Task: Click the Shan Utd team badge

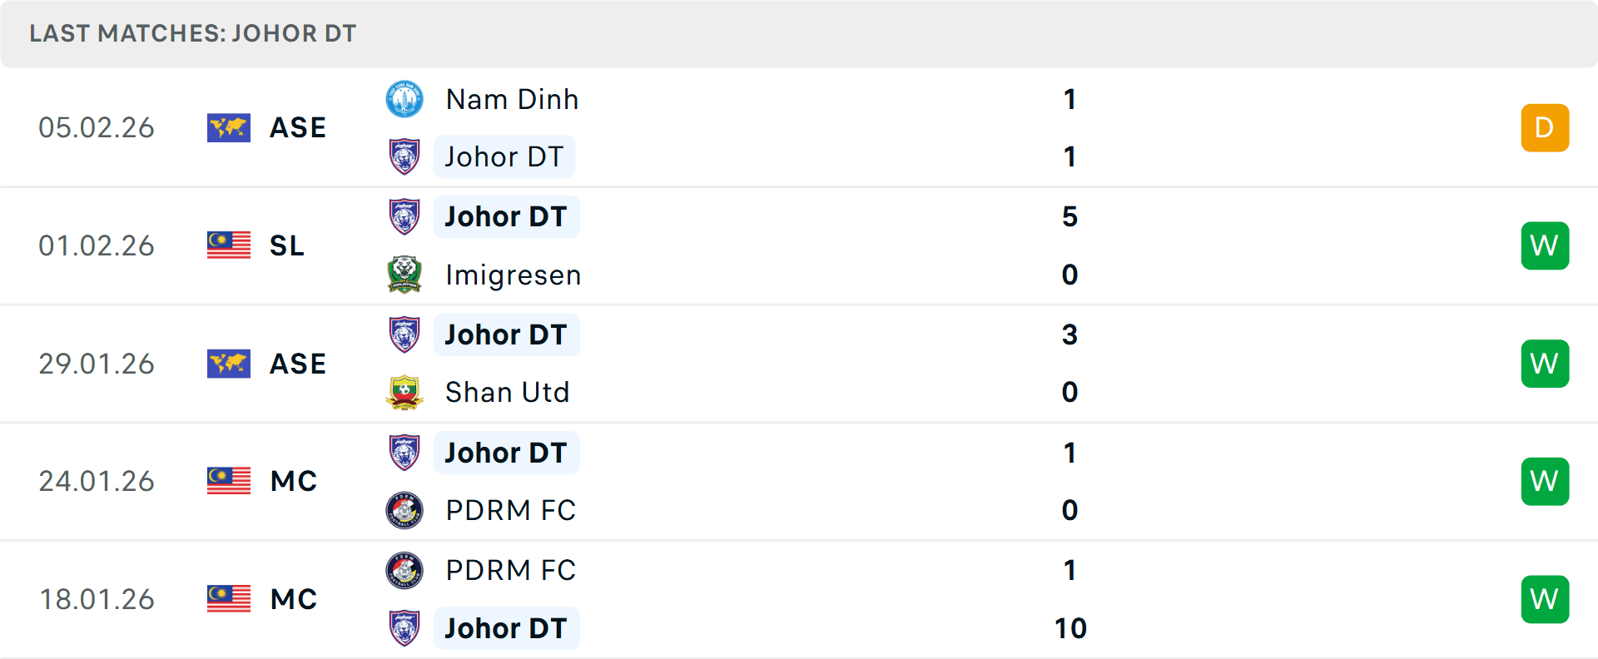Action: click(404, 392)
